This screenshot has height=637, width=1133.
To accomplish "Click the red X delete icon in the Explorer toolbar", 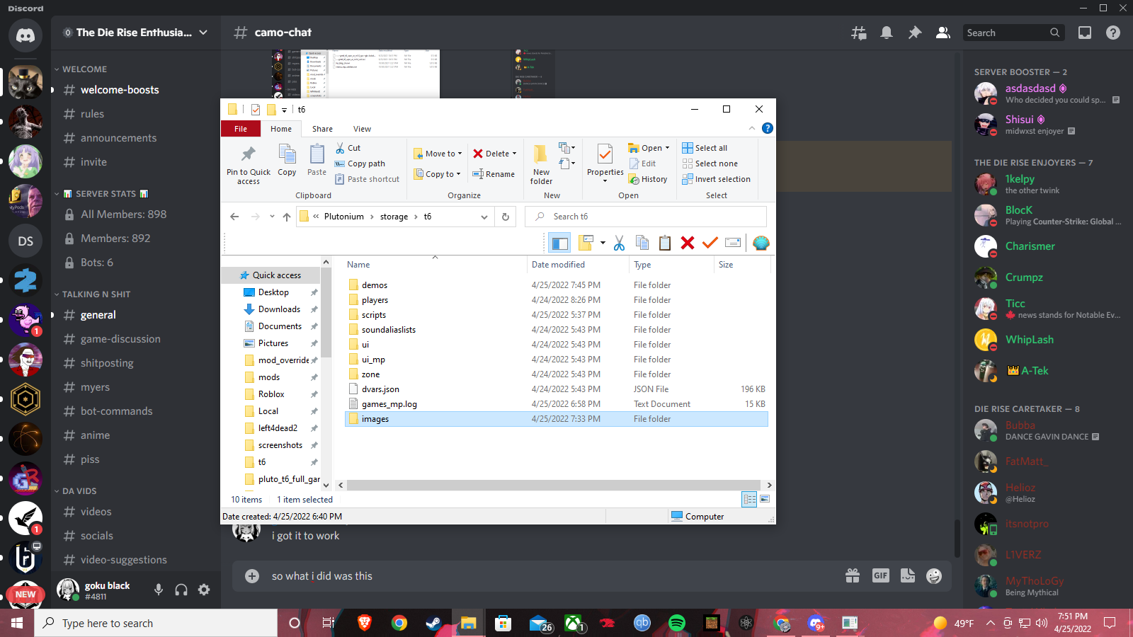I will pyautogui.click(x=687, y=243).
